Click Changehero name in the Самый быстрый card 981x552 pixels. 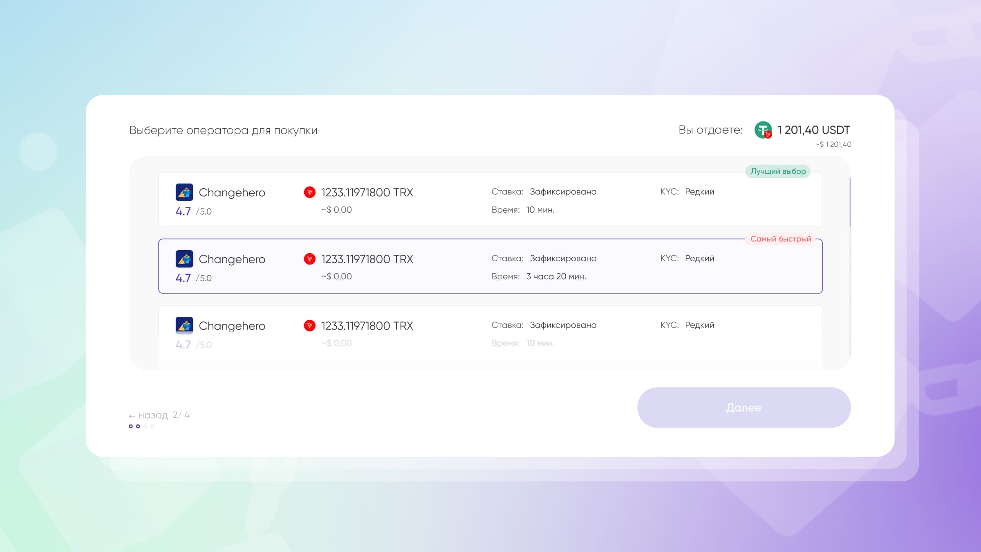232,259
